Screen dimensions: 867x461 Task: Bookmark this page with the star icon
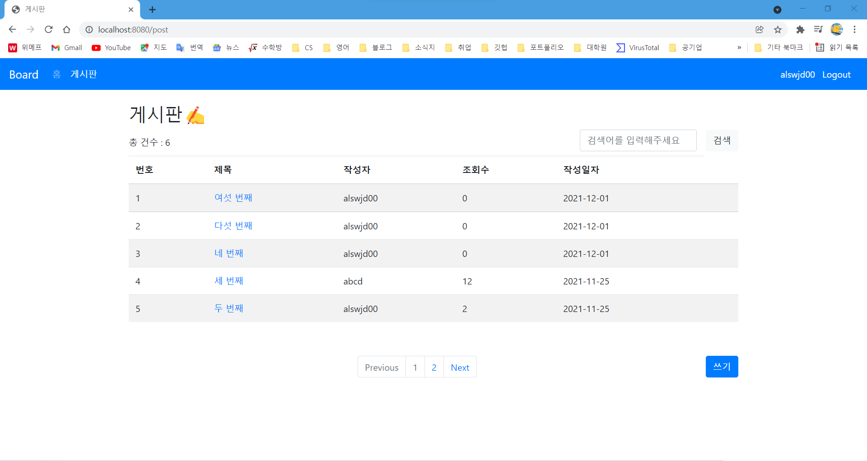pyautogui.click(x=778, y=29)
